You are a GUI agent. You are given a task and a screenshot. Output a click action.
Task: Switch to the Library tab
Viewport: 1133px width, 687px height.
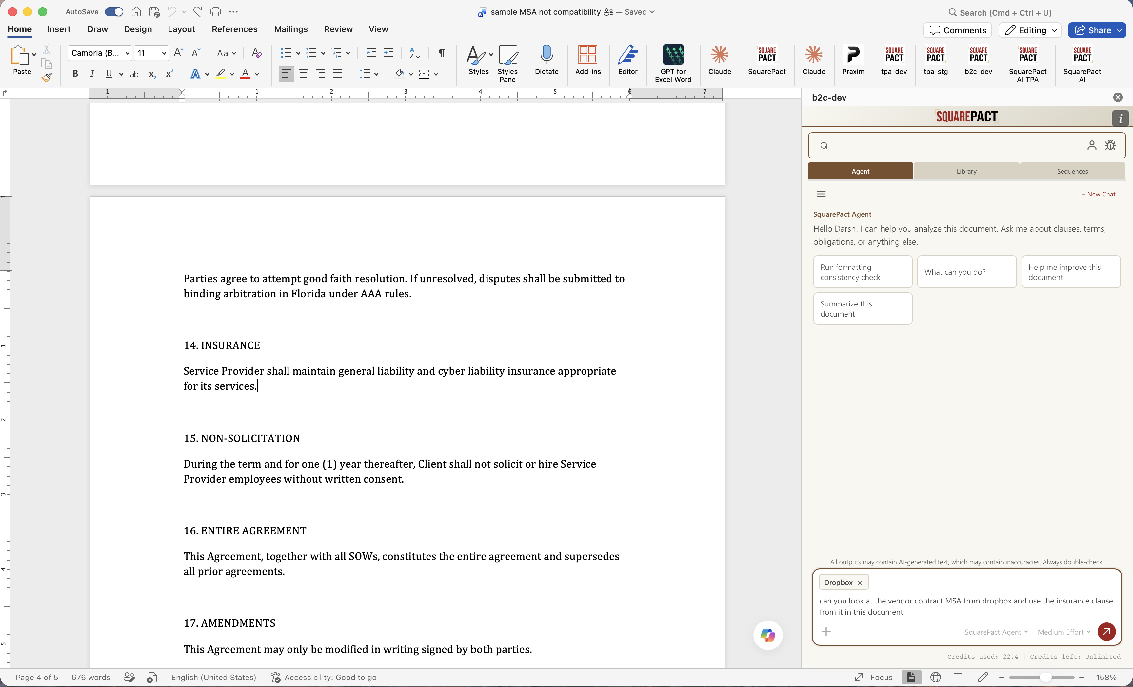point(966,171)
